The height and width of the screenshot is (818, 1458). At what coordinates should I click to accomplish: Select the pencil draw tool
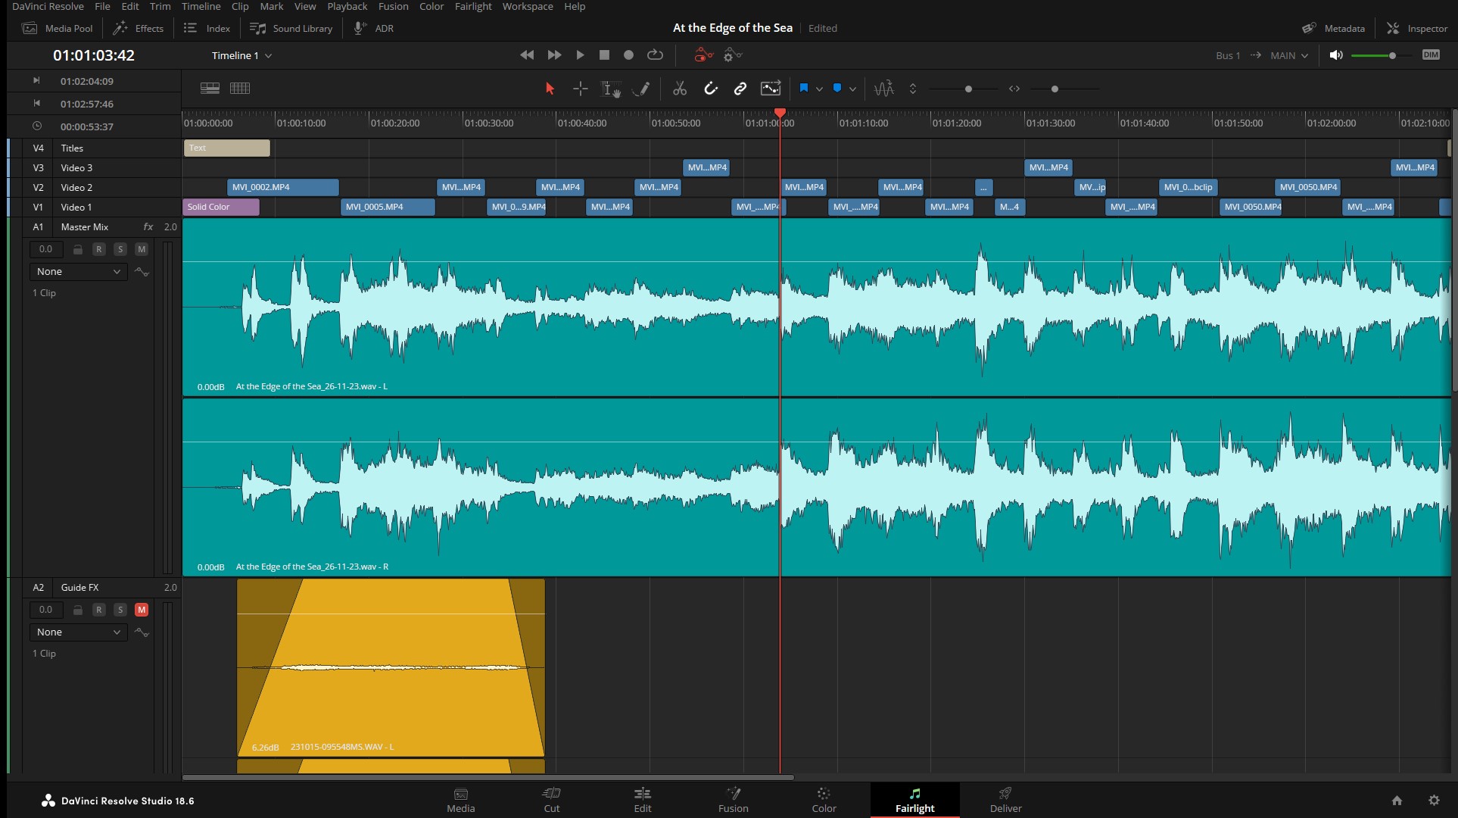pos(641,89)
